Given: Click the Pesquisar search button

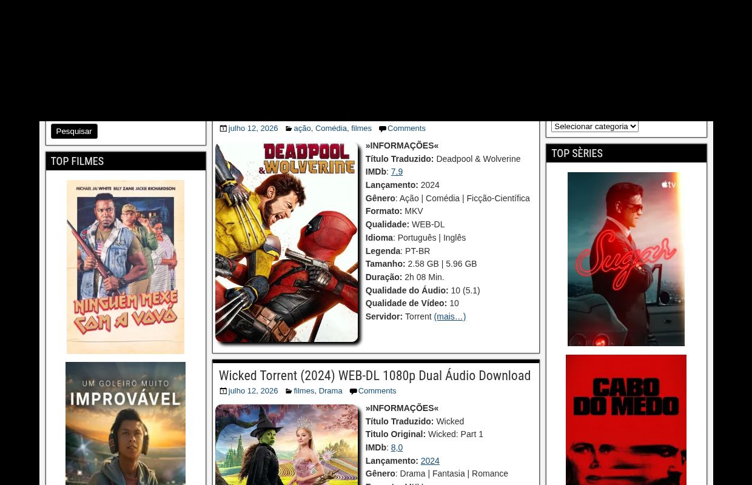Looking at the screenshot, I should click(x=74, y=131).
